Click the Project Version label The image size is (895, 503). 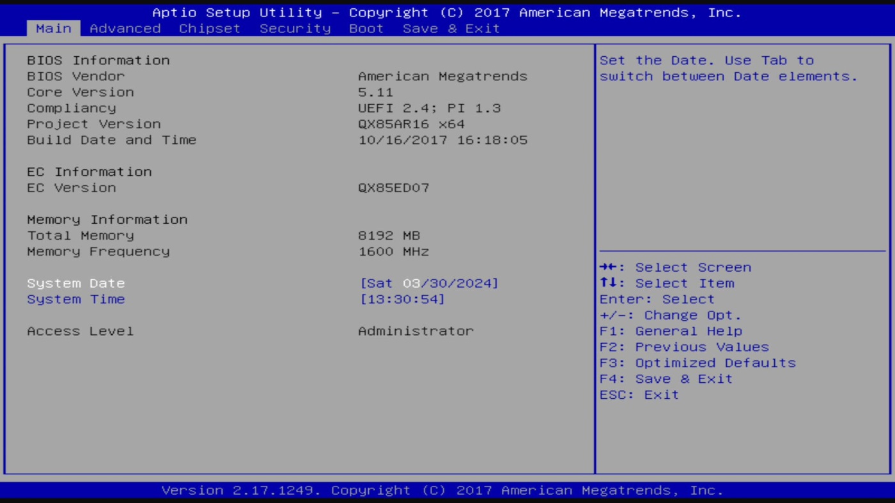click(x=94, y=124)
